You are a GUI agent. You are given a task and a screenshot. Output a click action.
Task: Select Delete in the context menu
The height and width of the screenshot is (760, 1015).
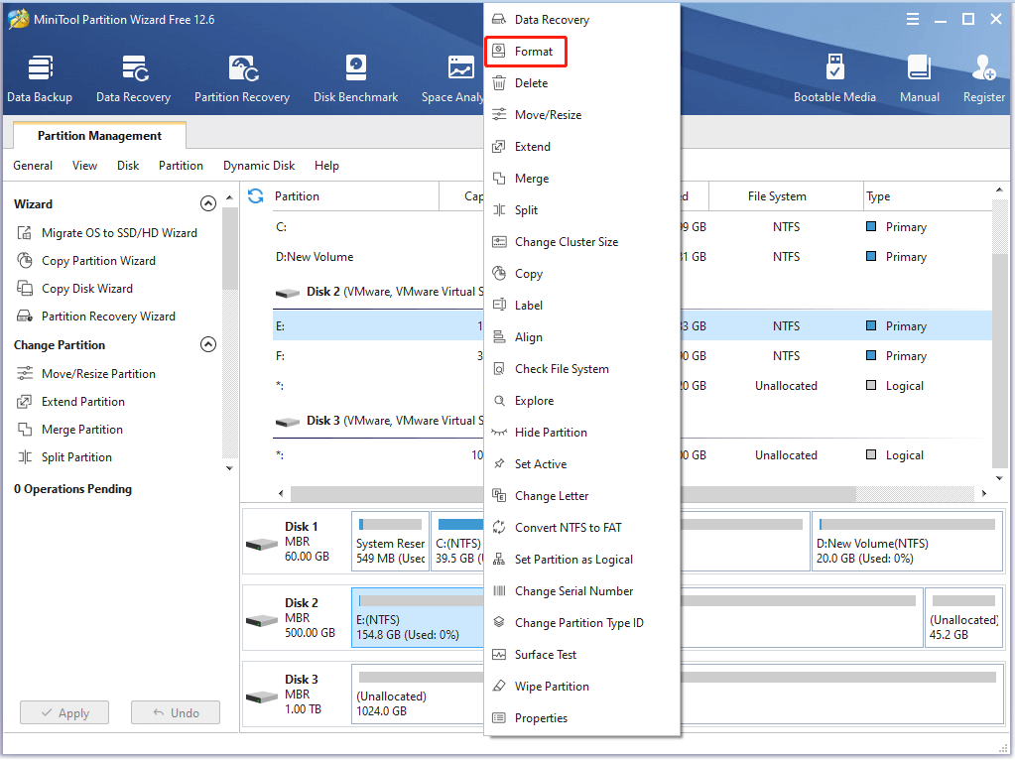click(582, 83)
